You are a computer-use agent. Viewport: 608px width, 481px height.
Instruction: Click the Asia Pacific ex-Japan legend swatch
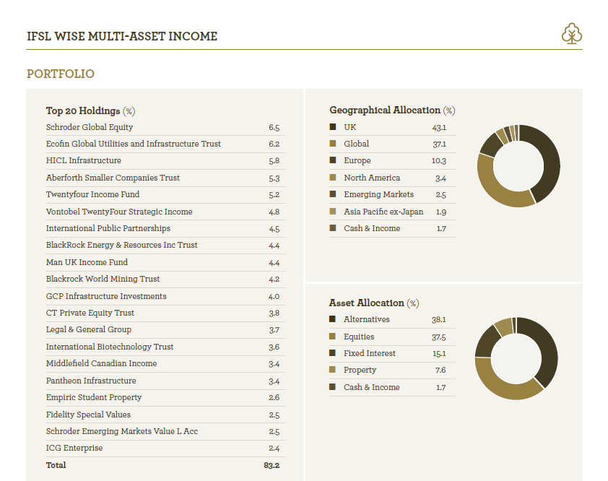[333, 212]
